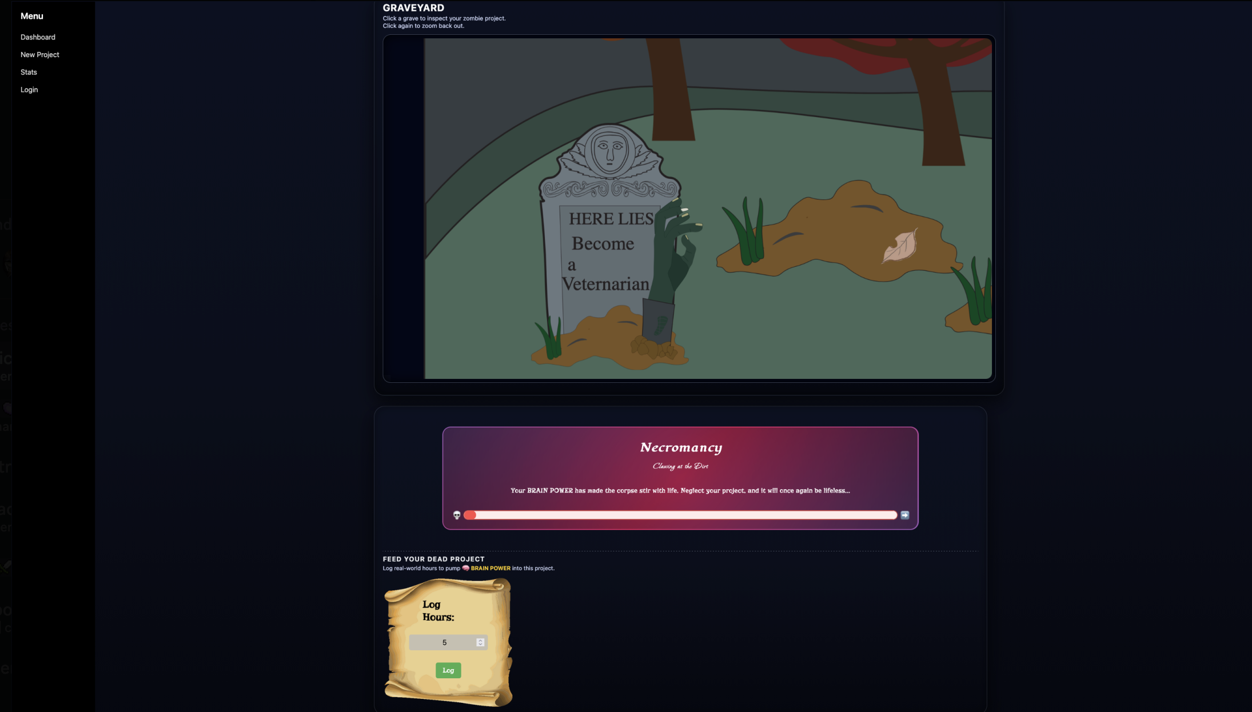Click the brain emoji next to BRAIN POWER
1252x712 pixels.
[x=465, y=568]
